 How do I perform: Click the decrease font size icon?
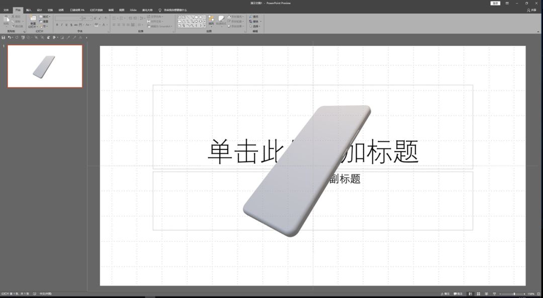tap(100, 18)
